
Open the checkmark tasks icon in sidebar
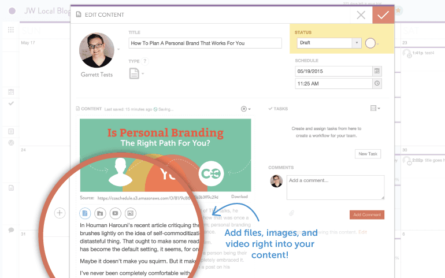tap(11, 103)
